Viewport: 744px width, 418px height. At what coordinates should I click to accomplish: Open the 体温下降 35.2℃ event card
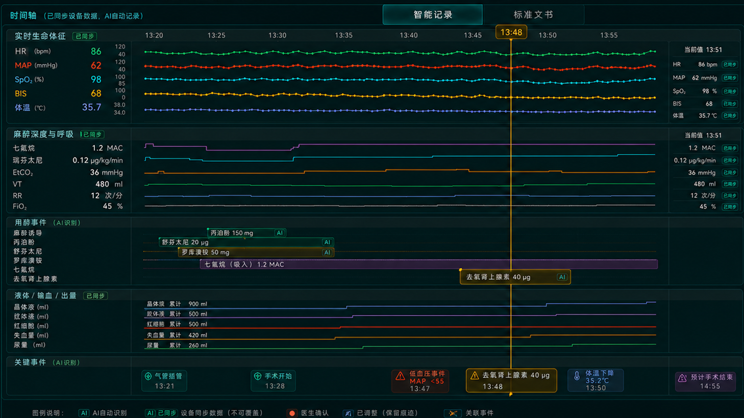tap(596, 380)
